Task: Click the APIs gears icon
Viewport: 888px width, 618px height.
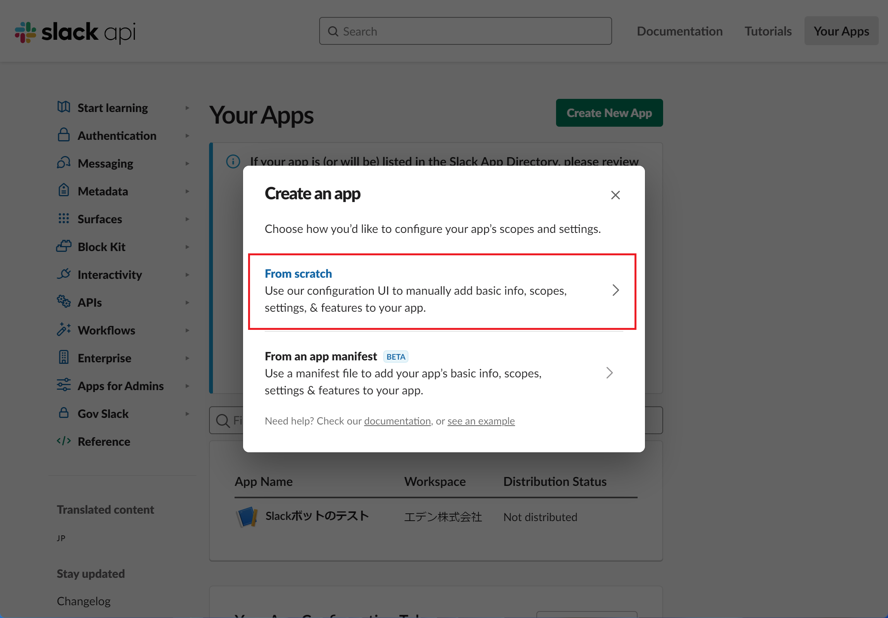Action: pyautogui.click(x=64, y=302)
